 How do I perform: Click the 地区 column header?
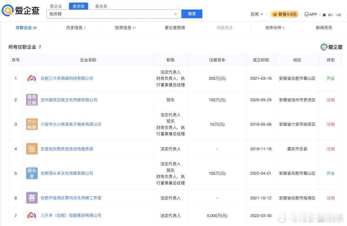click(297, 60)
